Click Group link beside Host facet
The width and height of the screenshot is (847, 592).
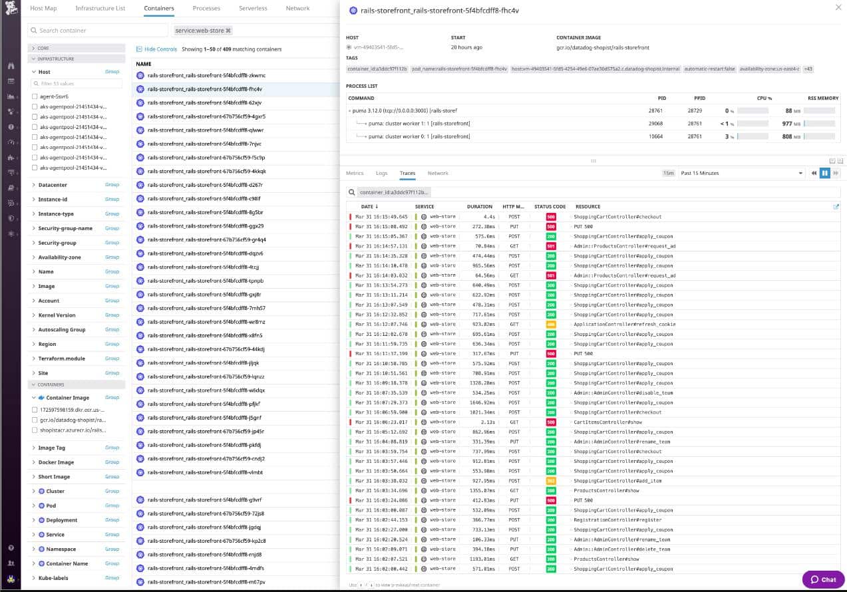(x=112, y=72)
